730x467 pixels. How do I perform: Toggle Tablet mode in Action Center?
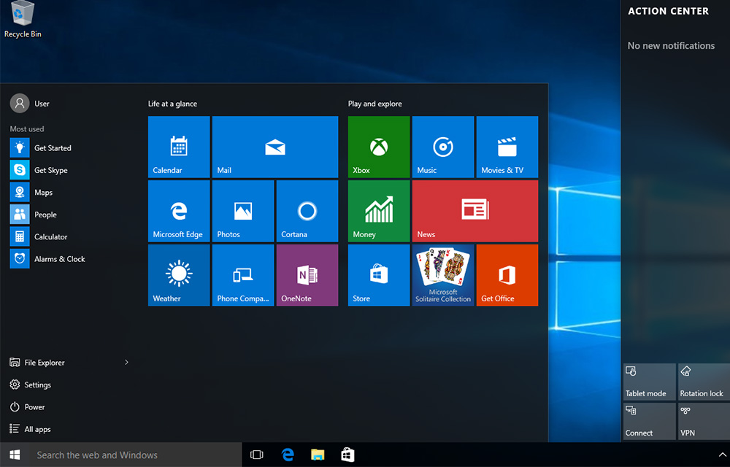point(648,381)
